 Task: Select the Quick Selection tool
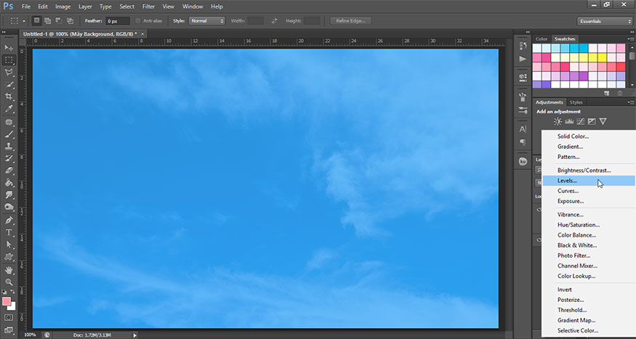click(9, 85)
